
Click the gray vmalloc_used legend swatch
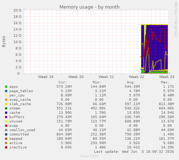(x=6, y=130)
